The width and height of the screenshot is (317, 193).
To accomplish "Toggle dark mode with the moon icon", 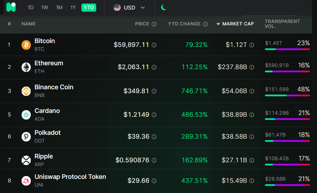I will [x=163, y=7].
